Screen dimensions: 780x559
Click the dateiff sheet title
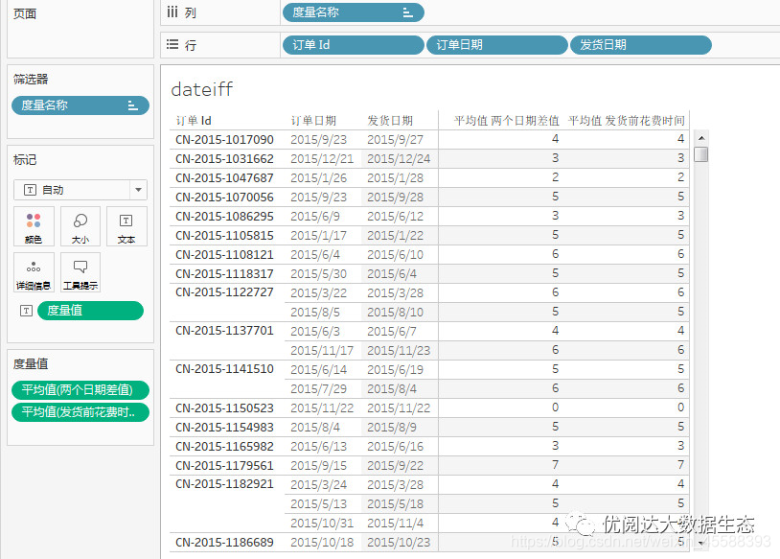(x=202, y=89)
